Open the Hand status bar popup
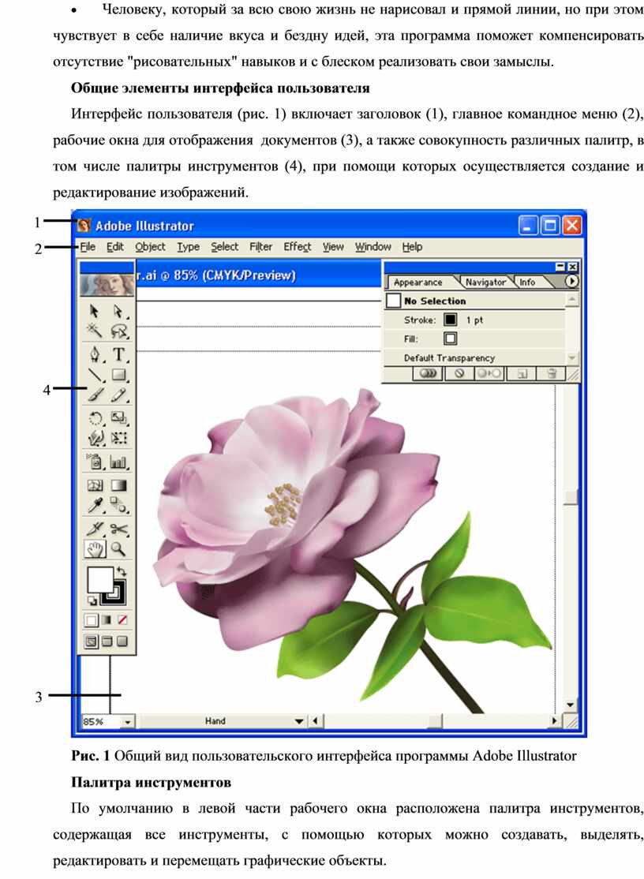The height and width of the screenshot is (879, 644). [x=299, y=721]
